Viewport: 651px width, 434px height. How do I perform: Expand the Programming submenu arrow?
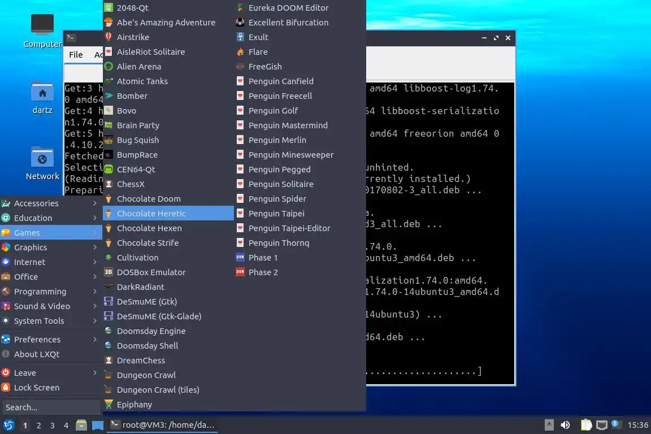(95, 292)
